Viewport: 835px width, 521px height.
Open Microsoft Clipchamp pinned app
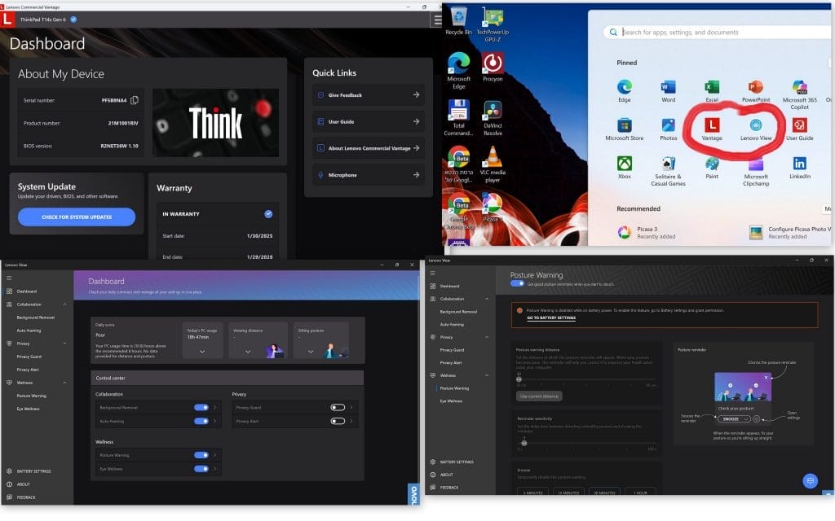click(756, 171)
